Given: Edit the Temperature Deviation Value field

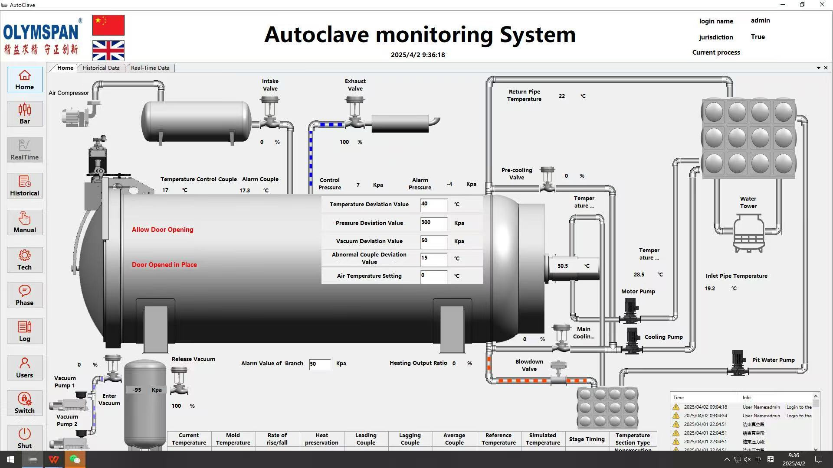Looking at the screenshot, I should coord(434,205).
